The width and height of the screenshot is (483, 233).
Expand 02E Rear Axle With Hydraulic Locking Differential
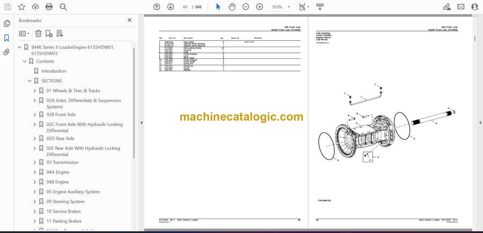coord(34,148)
